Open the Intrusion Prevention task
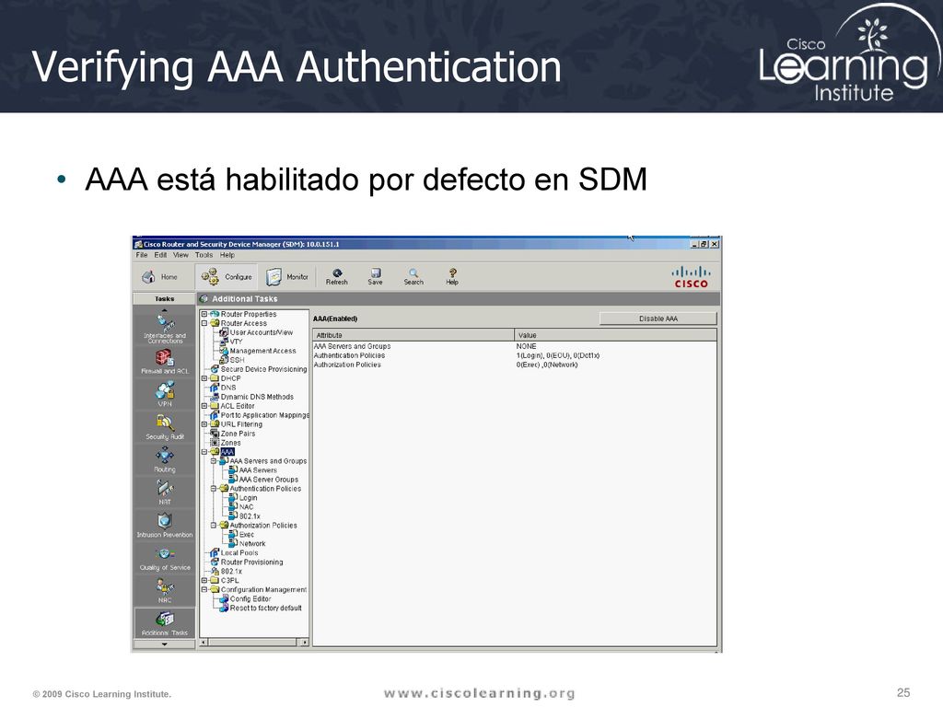Viewport: 943px width, 707px height. pyautogui.click(x=165, y=526)
